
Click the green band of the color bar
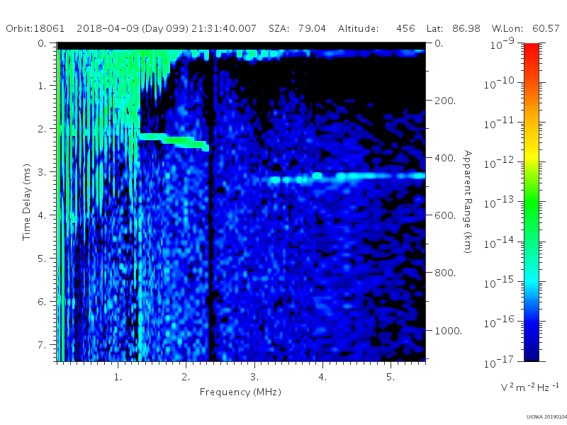pyautogui.click(x=531, y=208)
